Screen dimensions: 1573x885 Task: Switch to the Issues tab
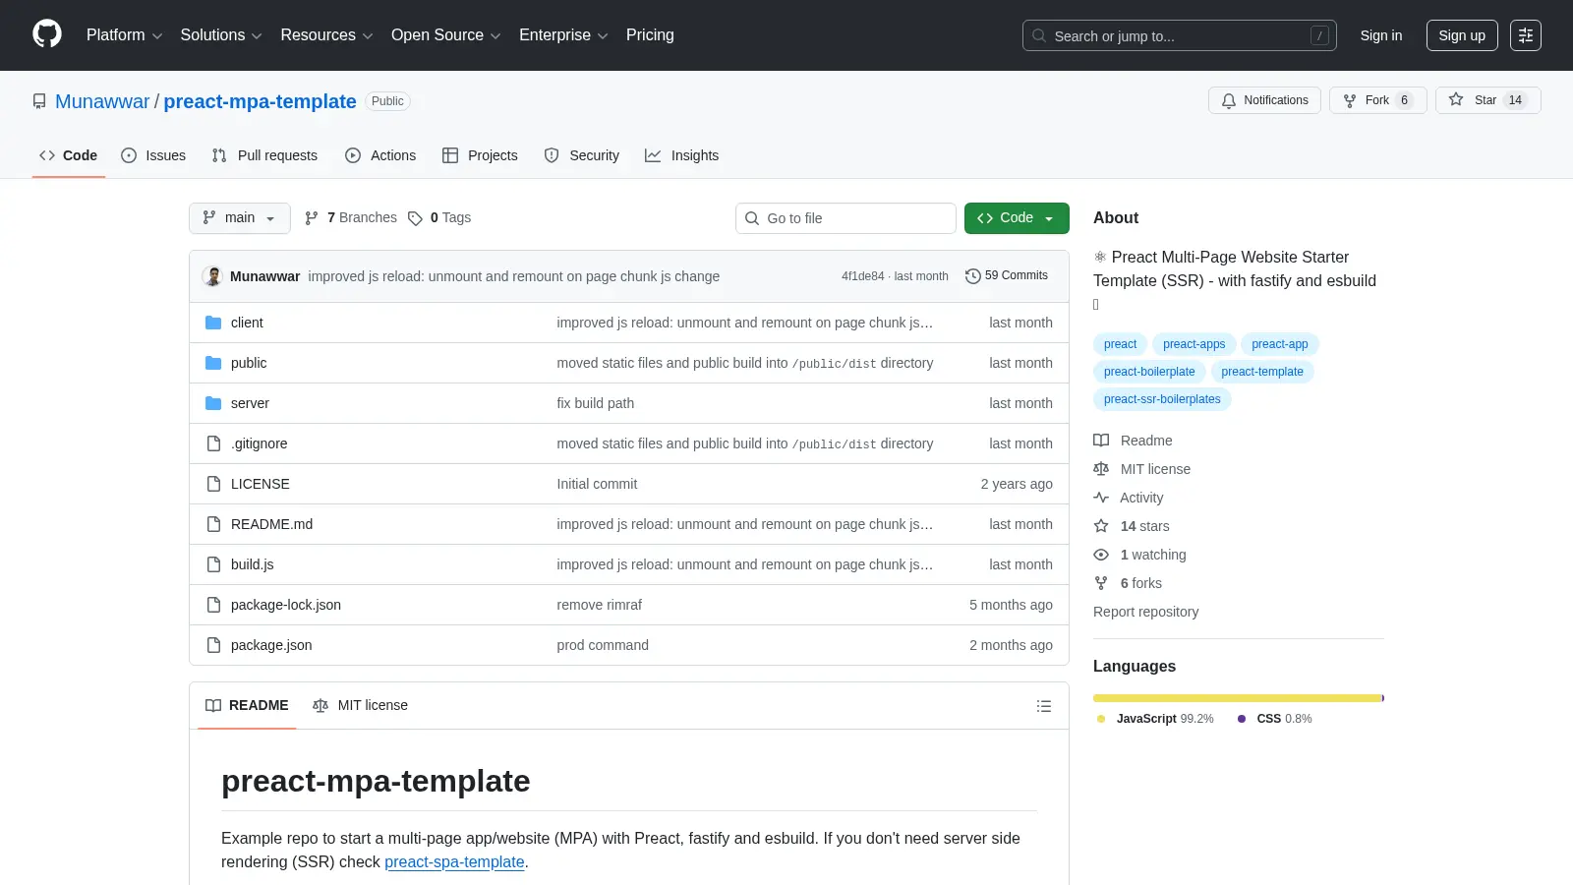pyautogui.click(x=153, y=155)
